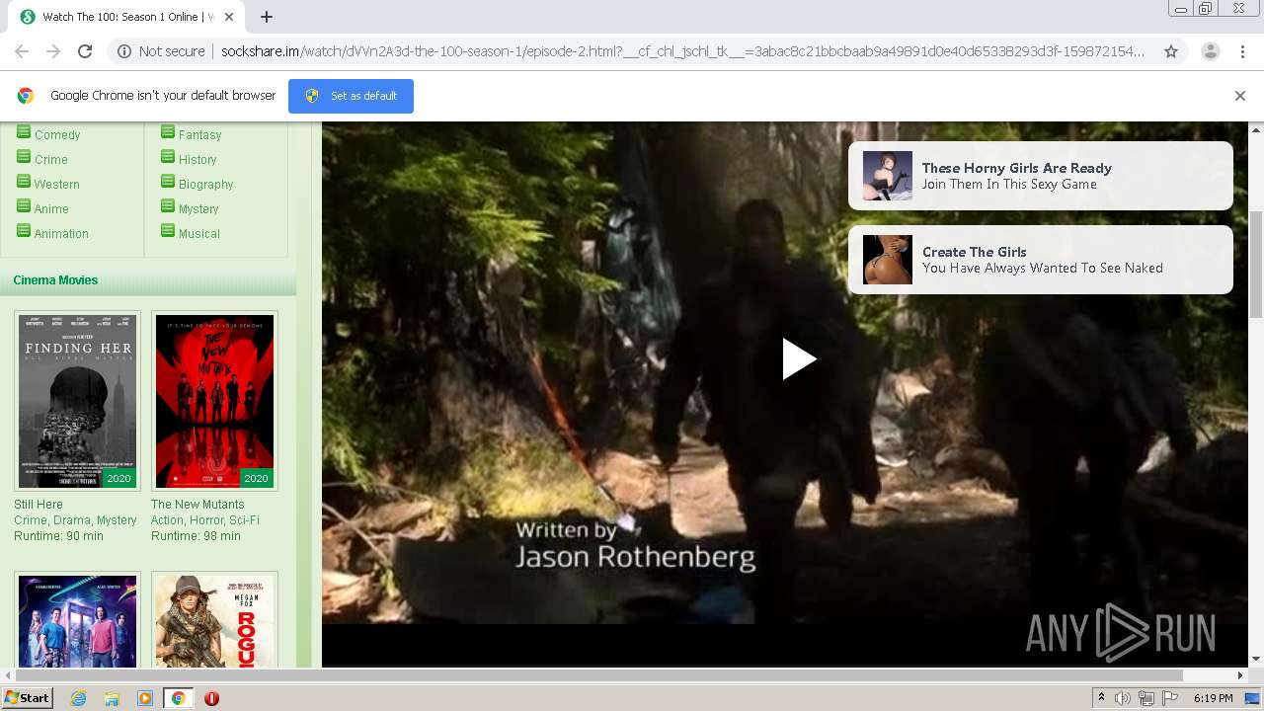This screenshot has height=711, width=1264.
Task: Open the Fantasy genre link
Action: tap(199, 135)
